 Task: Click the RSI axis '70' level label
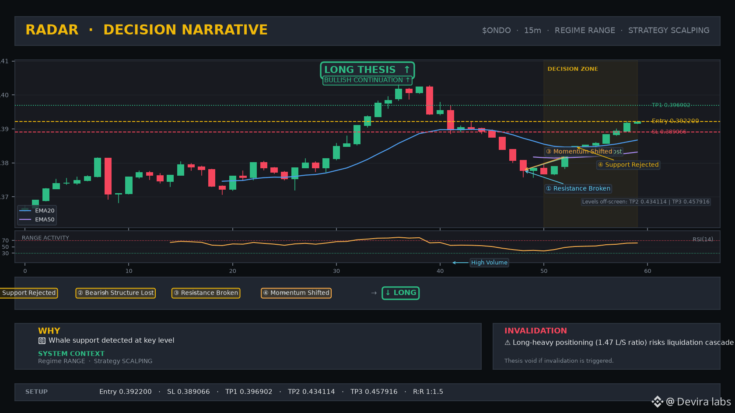click(x=5, y=241)
